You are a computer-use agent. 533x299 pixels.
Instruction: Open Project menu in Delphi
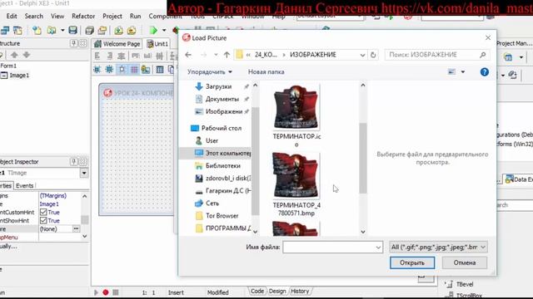pyautogui.click(x=112, y=16)
